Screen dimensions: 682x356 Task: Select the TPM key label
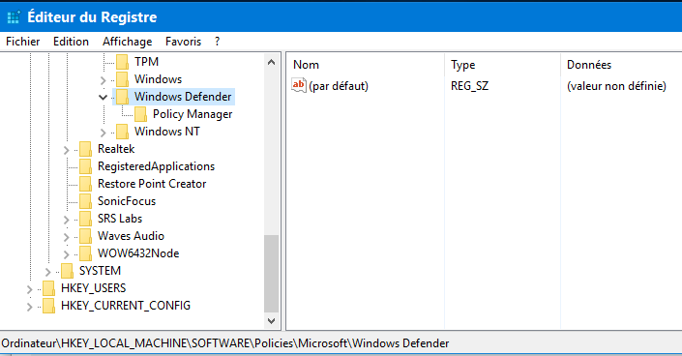pos(147,62)
